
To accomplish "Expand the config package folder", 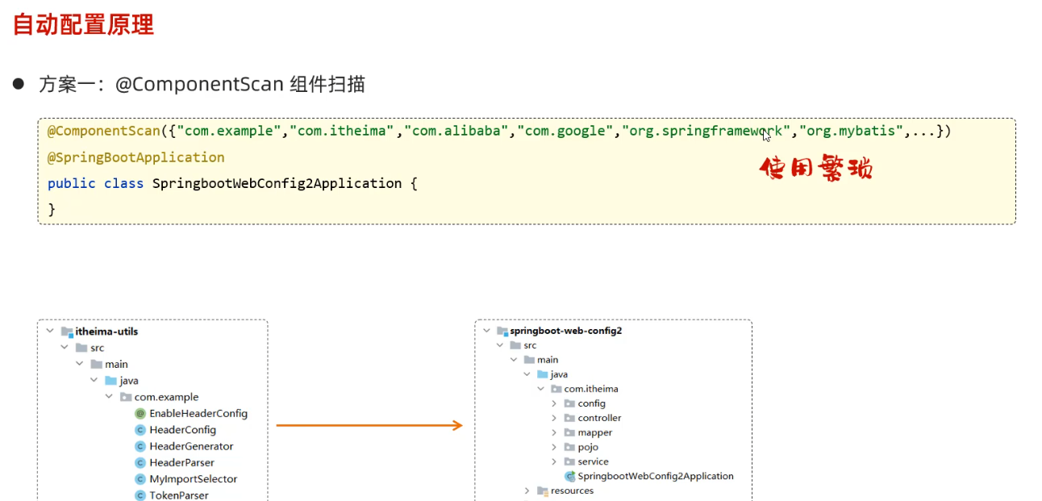I will (x=554, y=403).
